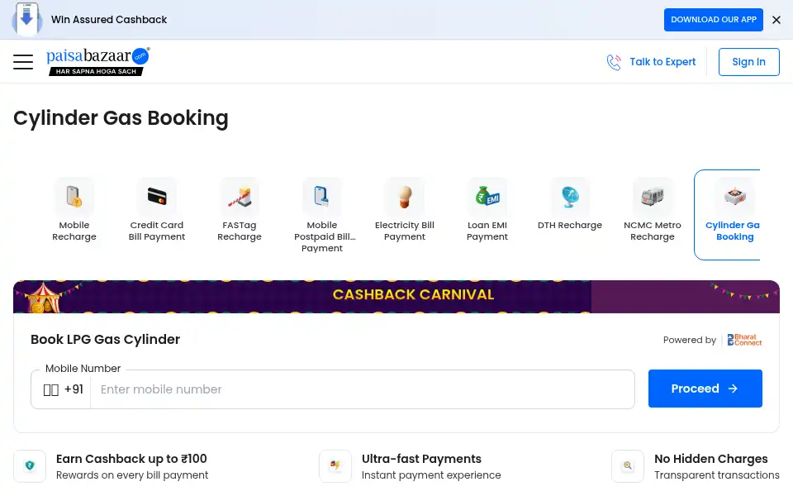Select the FASTag Recharge icon
The width and height of the screenshot is (793, 496).
(x=240, y=197)
